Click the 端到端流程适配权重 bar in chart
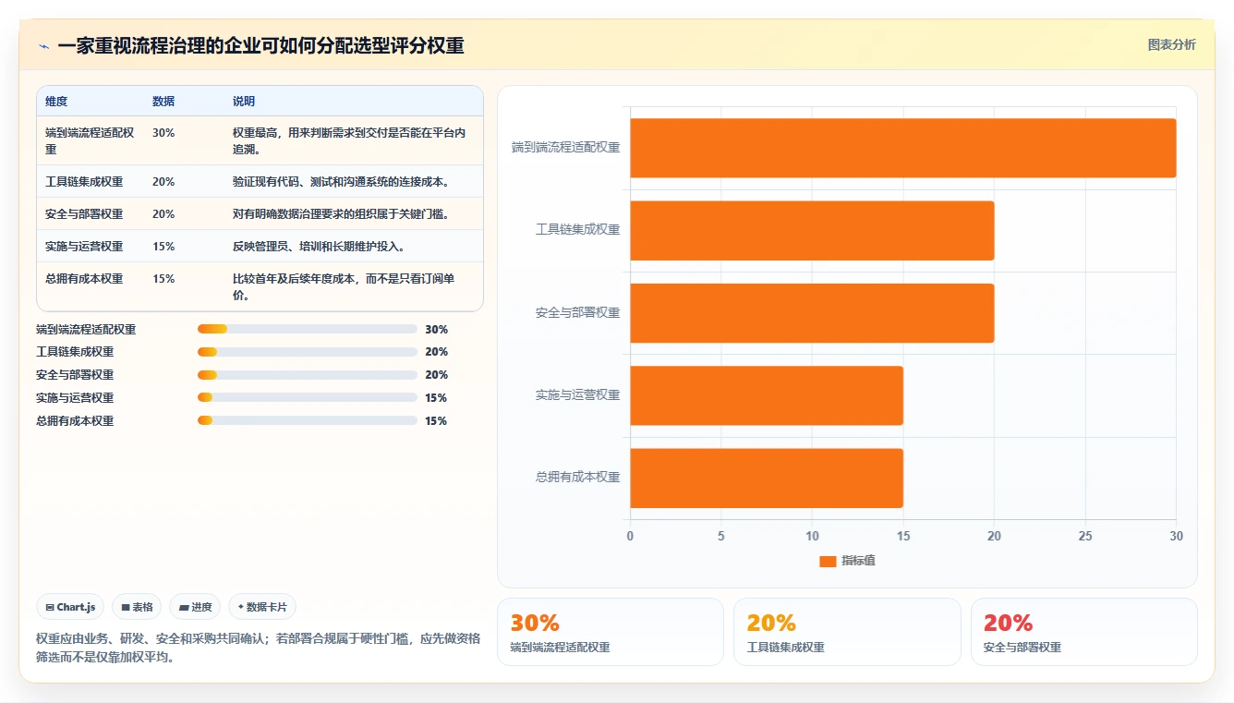The width and height of the screenshot is (1234, 703). [x=903, y=148]
